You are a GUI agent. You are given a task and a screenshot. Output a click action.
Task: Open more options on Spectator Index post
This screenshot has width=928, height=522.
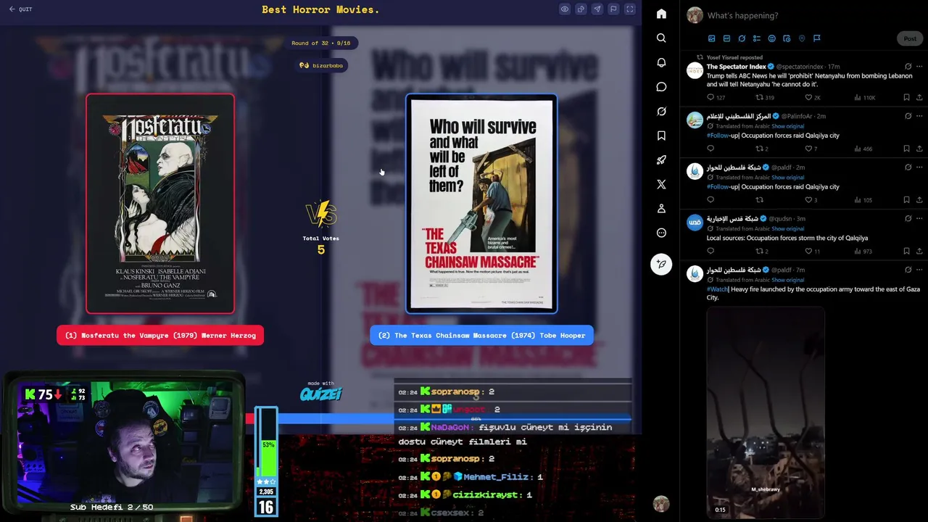click(919, 66)
